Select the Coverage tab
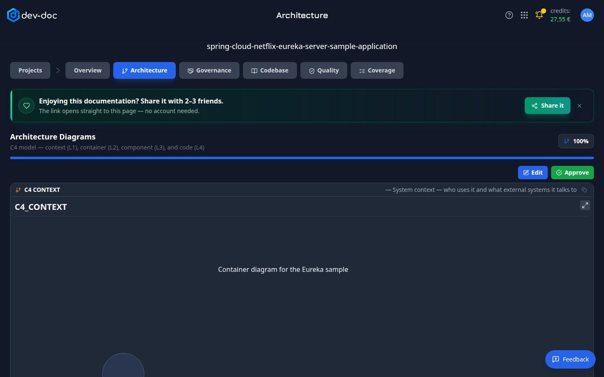 377,70
